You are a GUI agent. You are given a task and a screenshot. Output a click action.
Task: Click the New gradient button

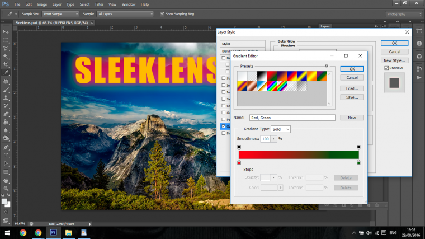[352, 118]
